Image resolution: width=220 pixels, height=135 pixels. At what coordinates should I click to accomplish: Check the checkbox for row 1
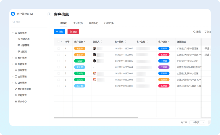pyautogui.click(x=58, y=48)
